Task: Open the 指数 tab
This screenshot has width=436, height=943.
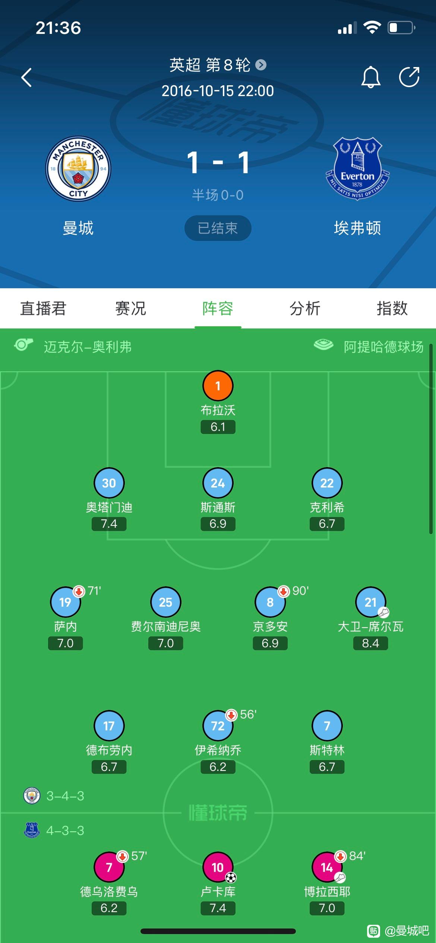Action: tap(392, 308)
